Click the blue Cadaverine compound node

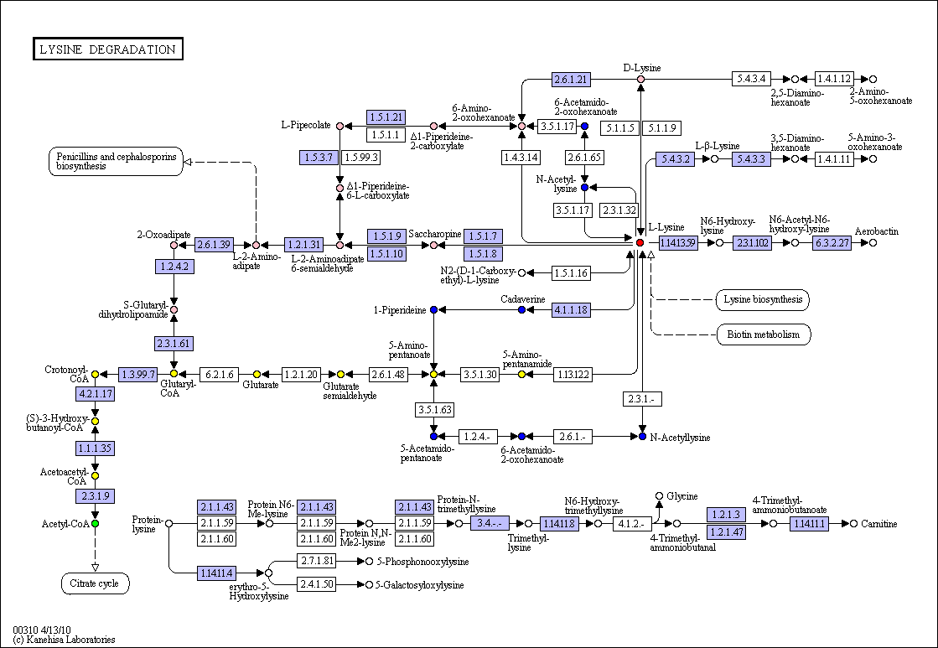point(521,310)
